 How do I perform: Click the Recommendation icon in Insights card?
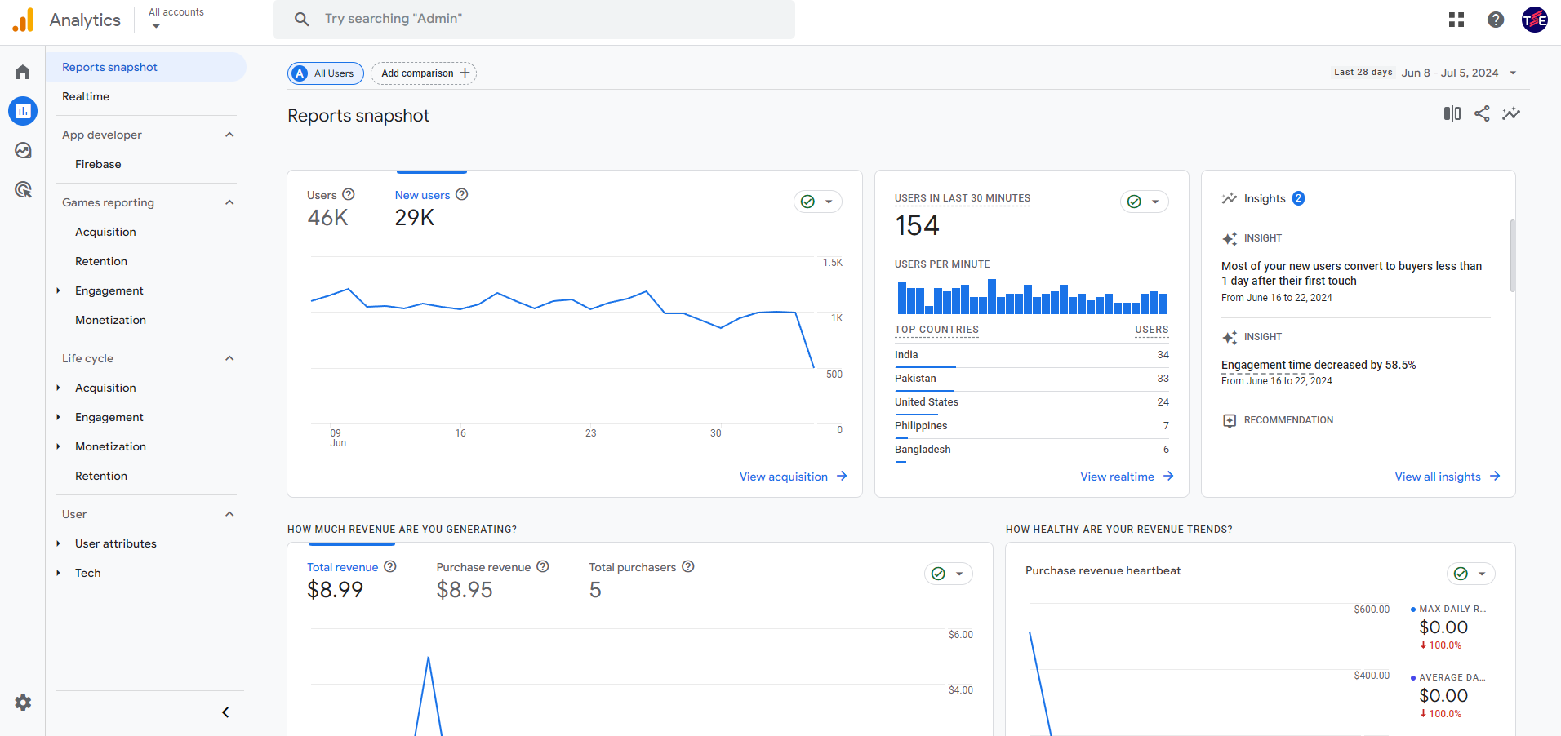point(1230,420)
